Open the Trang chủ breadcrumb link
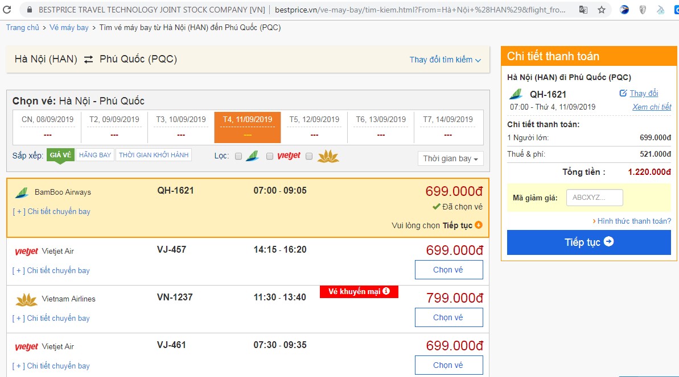The height and width of the screenshot is (377, 679). 23,28
